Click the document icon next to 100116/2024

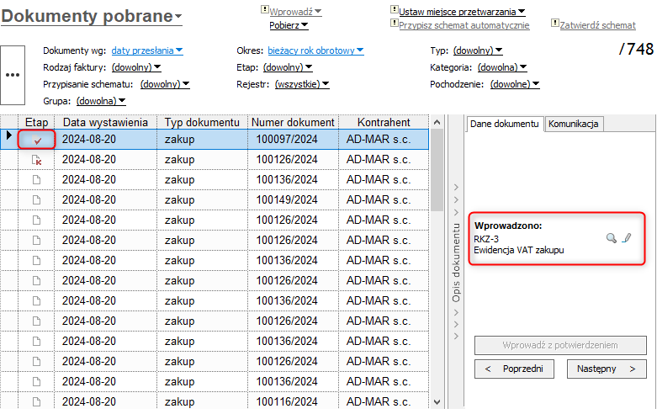pos(37,402)
